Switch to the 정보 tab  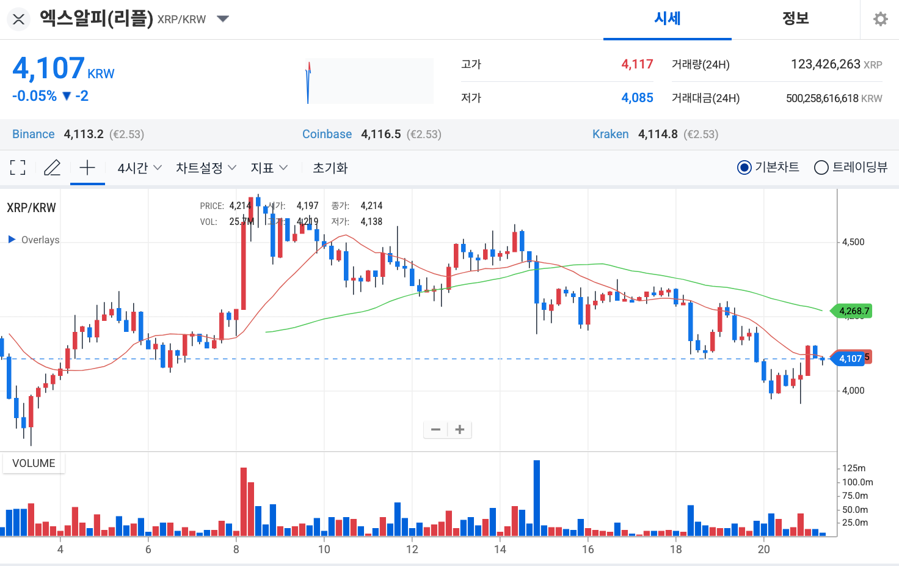[796, 19]
